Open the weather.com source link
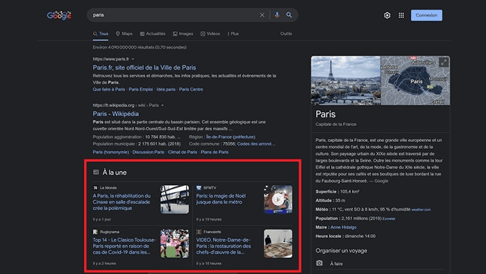 coord(421,210)
